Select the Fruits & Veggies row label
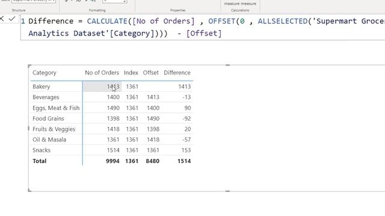The width and height of the screenshot is (385, 216). (x=54, y=129)
